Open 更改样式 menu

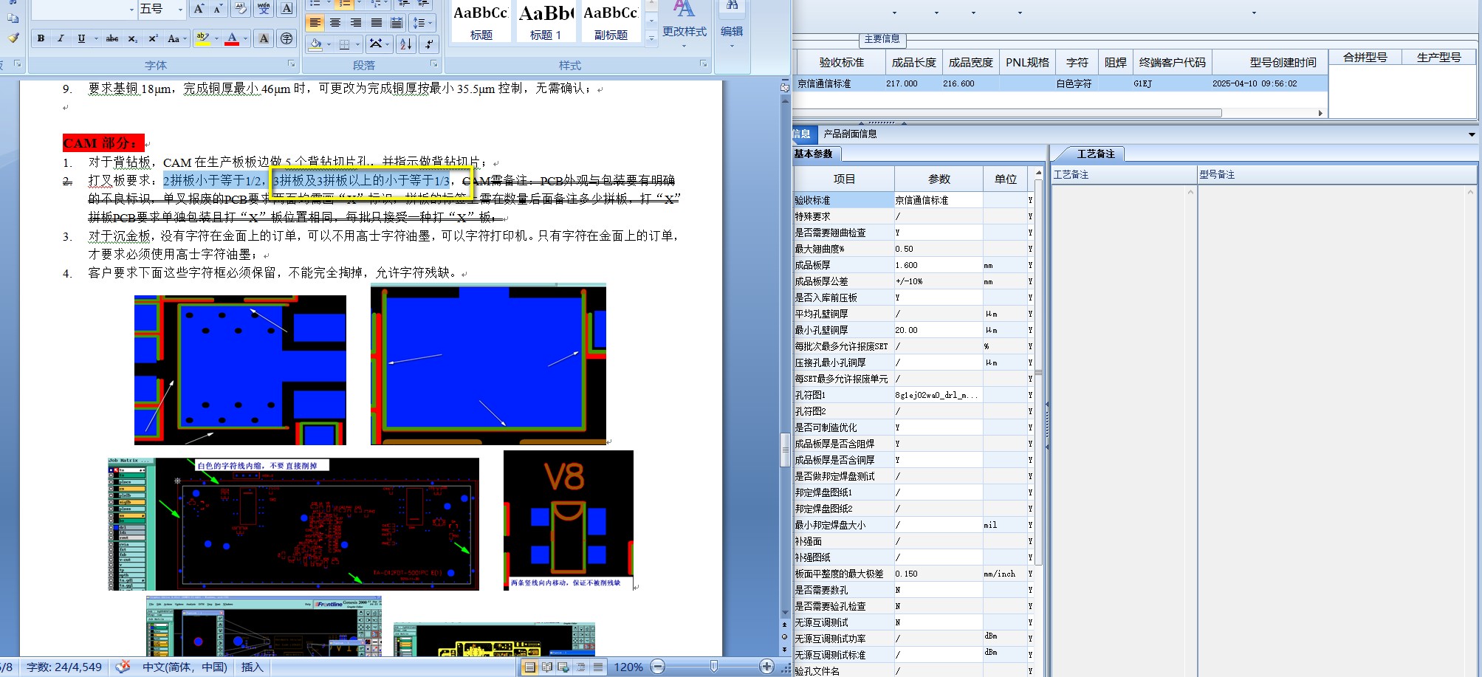click(x=684, y=24)
